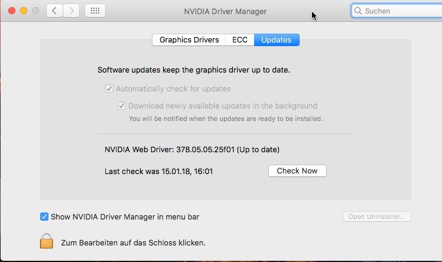Viewport: 442px width, 262px height.
Task: Click the grid Show All preferences icon
Action: coord(96,11)
